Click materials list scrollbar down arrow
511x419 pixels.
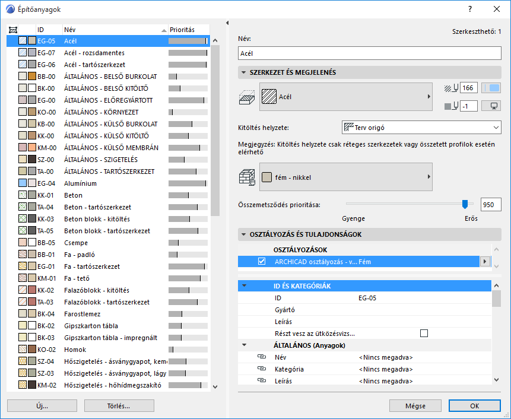pyautogui.click(x=215, y=387)
